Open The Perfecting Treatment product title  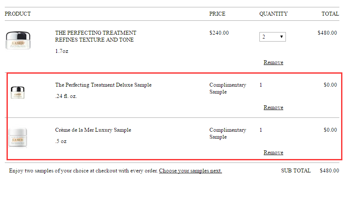point(96,36)
